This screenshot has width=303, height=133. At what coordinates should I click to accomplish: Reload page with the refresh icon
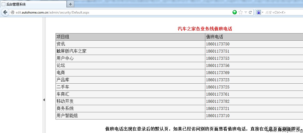pos(250,12)
